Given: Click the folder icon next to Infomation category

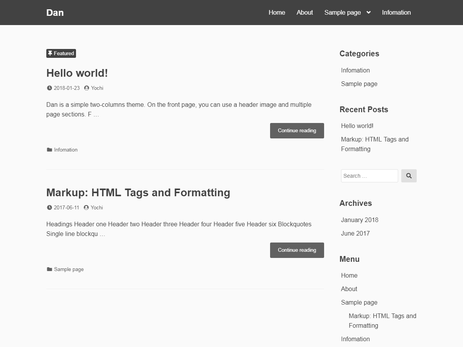Looking at the screenshot, I should (49, 150).
